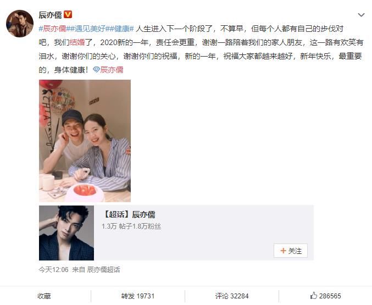Open the 辰亦儒 super-topic link after the post text

[112, 70]
